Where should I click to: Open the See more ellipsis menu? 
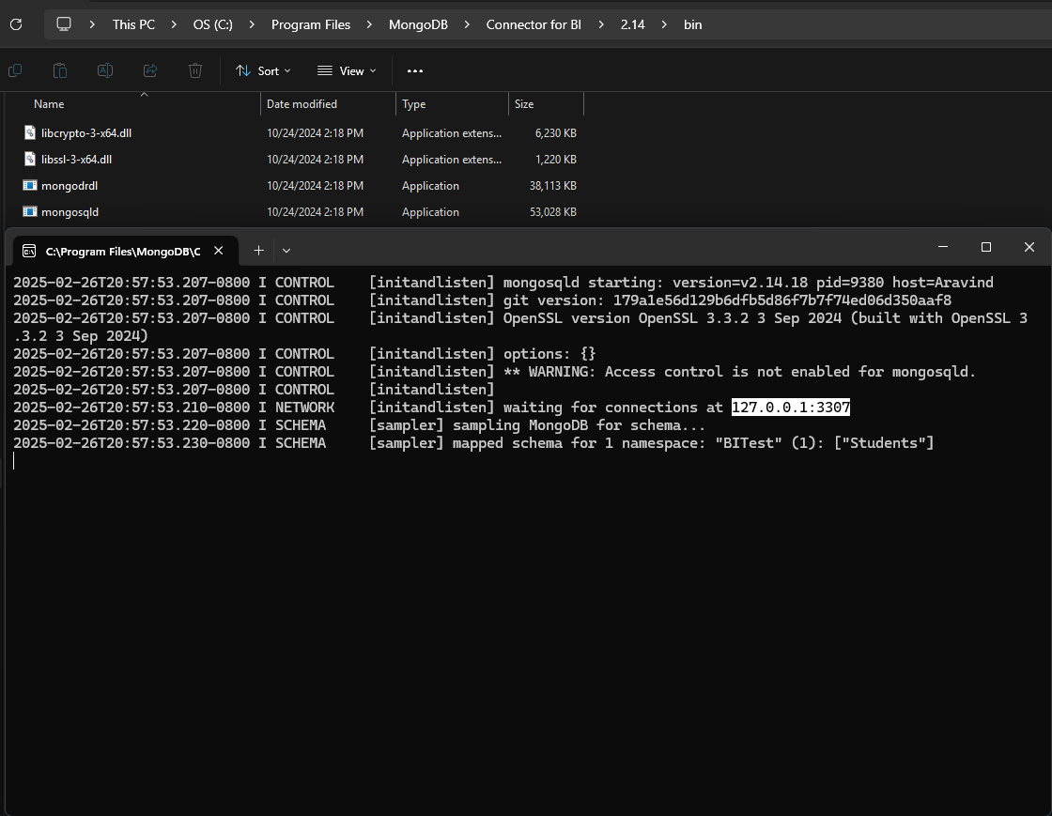[x=415, y=70]
